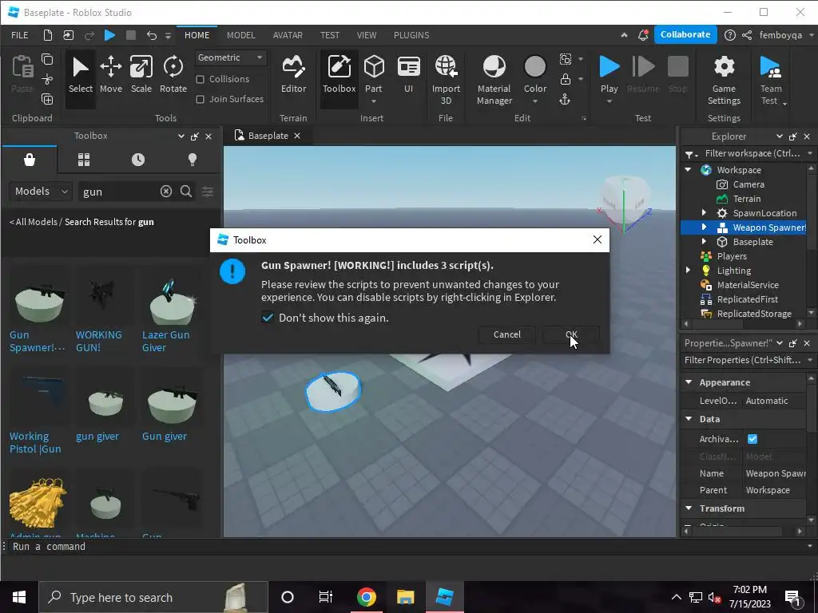Expand the Lighting node

(x=688, y=270)
